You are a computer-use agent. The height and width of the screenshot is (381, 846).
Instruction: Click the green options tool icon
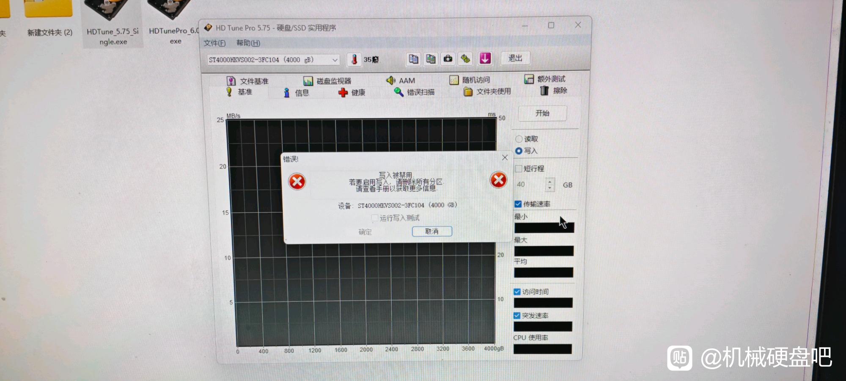(x=465, y=58)
